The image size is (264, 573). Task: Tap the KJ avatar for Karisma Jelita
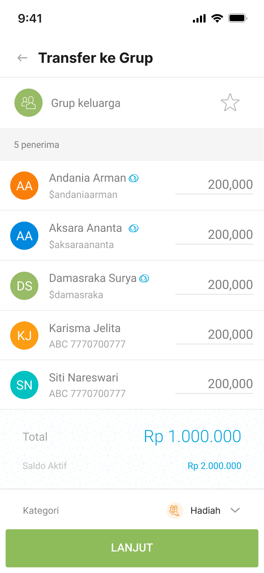click(x=24, y=336)
